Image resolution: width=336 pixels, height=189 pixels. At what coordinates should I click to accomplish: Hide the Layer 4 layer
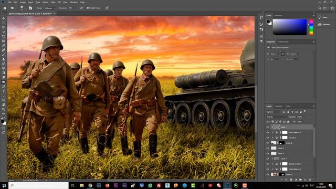(267, 148)
